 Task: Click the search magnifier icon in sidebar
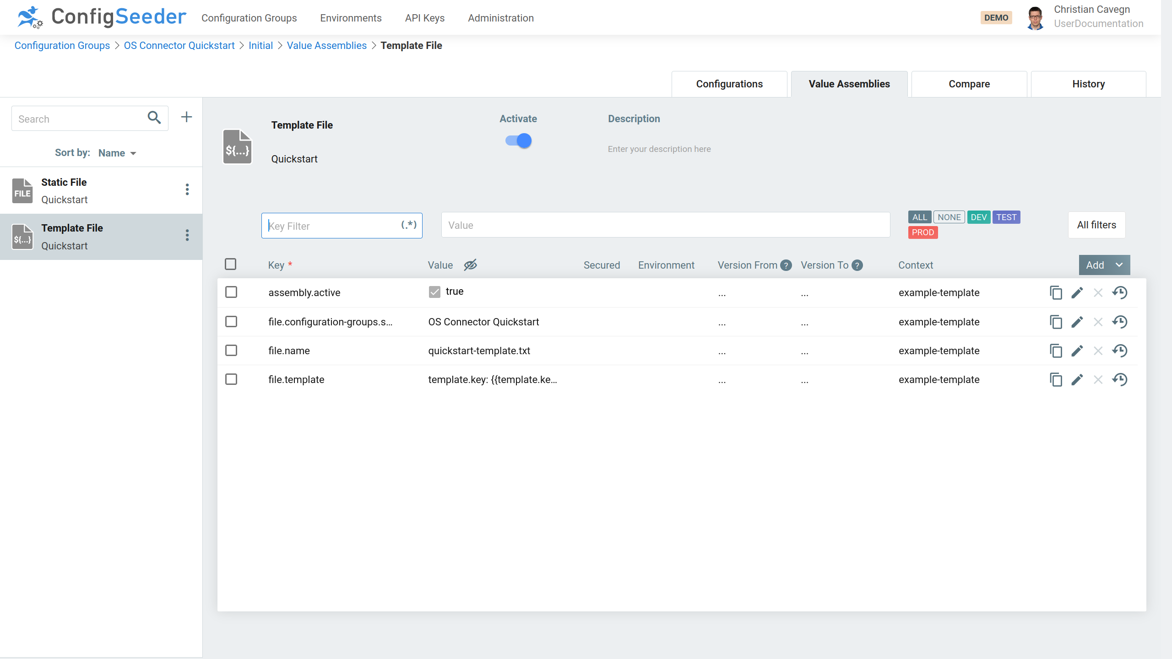tap(154, 118)
